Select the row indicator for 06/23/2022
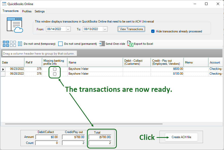Image resolution: width=224 pixels, height=150 pixels. pos(3,69)
